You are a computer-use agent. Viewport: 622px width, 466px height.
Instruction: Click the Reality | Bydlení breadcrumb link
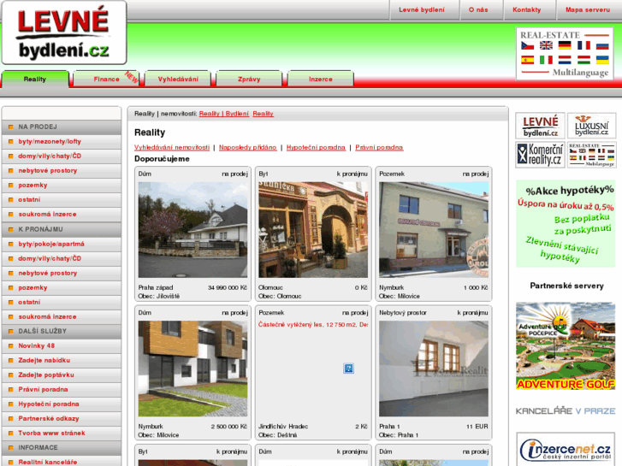224,114
